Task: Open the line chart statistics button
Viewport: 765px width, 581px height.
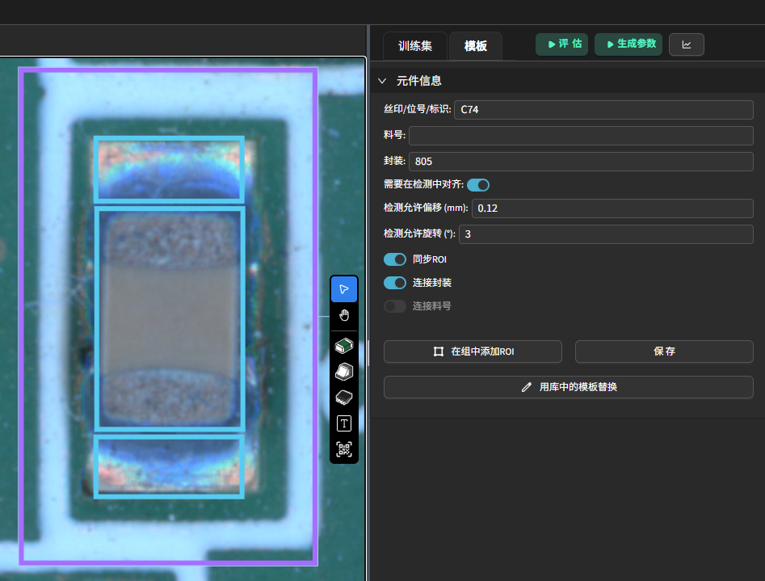Action: (x=686, y=44)
